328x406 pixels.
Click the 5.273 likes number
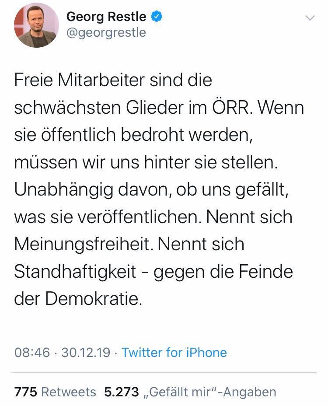click(121, 392)
